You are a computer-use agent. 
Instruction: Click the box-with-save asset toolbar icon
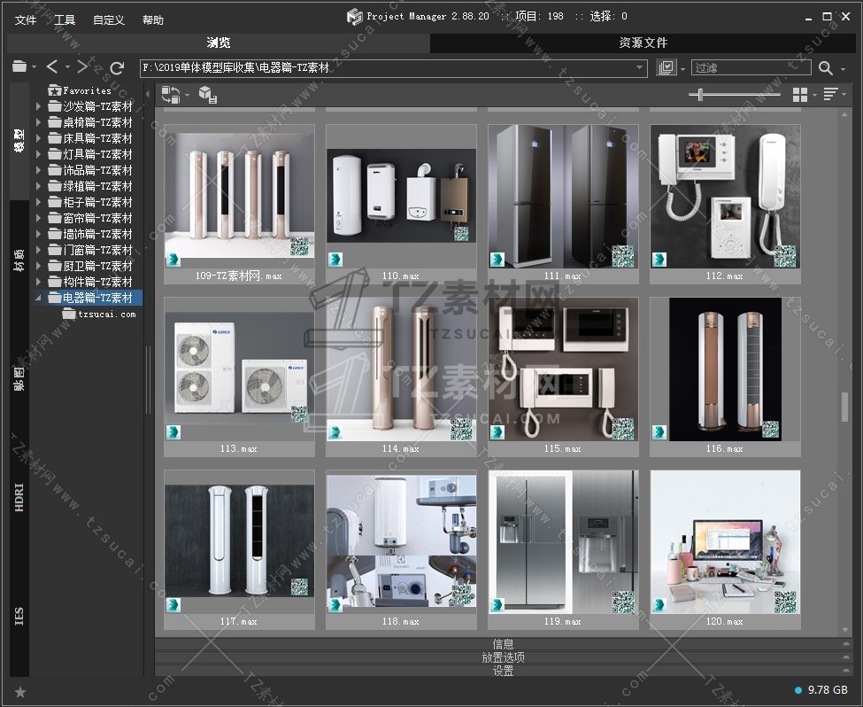208,95
